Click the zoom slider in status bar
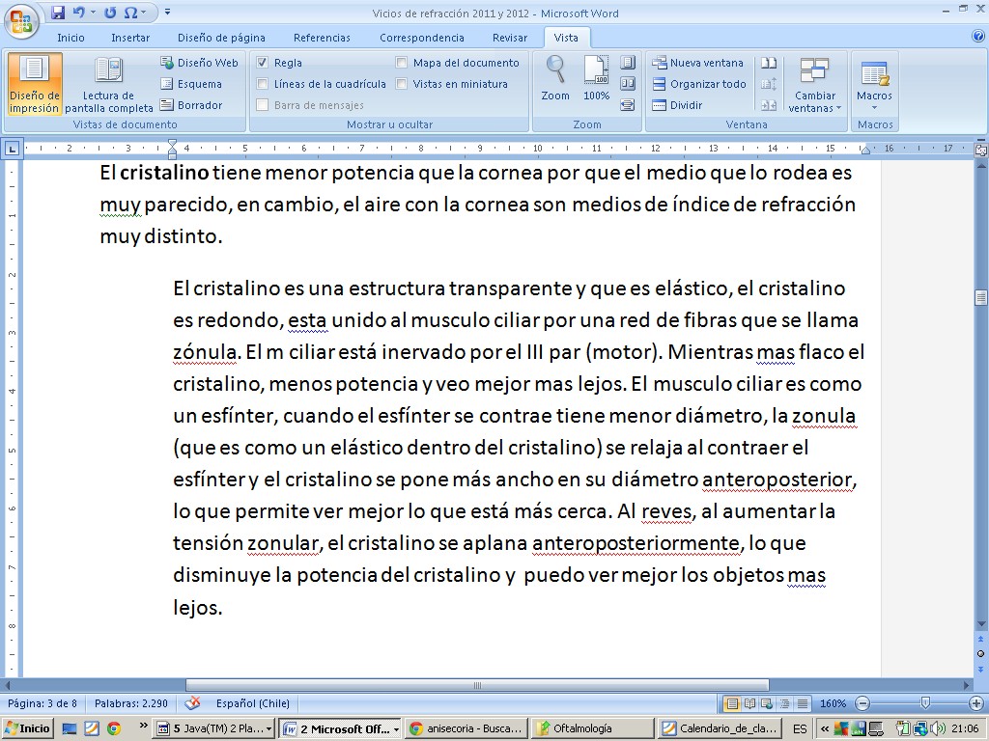This screenshot has width=989, height=741. click(x=925, y=703)
